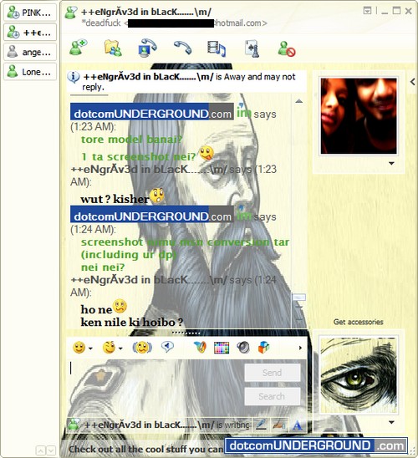Viewport: 418px width, 458px height.
Task: Open the colorful pack icon in message toolbar
Action: point(200,347)
